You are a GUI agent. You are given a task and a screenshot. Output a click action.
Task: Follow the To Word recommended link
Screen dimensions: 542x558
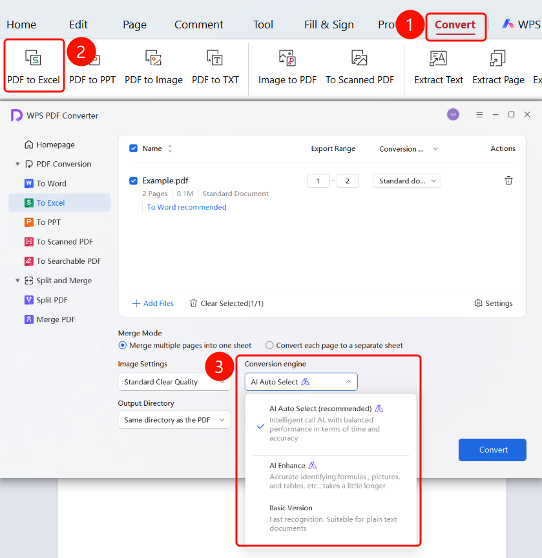pyautogui.click(x=186, y=207)
